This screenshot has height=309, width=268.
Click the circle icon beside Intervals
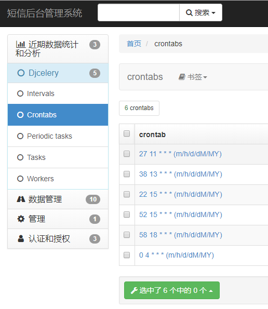click(20, 93)
